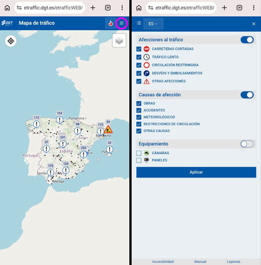The image size is (261, 265).
Task: Click the 175 incident cluster near Barcelona
Action: point(100,131)
